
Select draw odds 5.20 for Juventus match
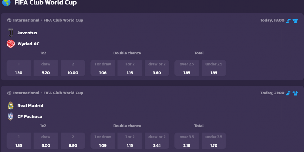(x=46, y=68)
